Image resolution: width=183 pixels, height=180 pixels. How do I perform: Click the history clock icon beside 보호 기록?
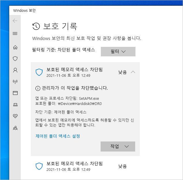36,26
